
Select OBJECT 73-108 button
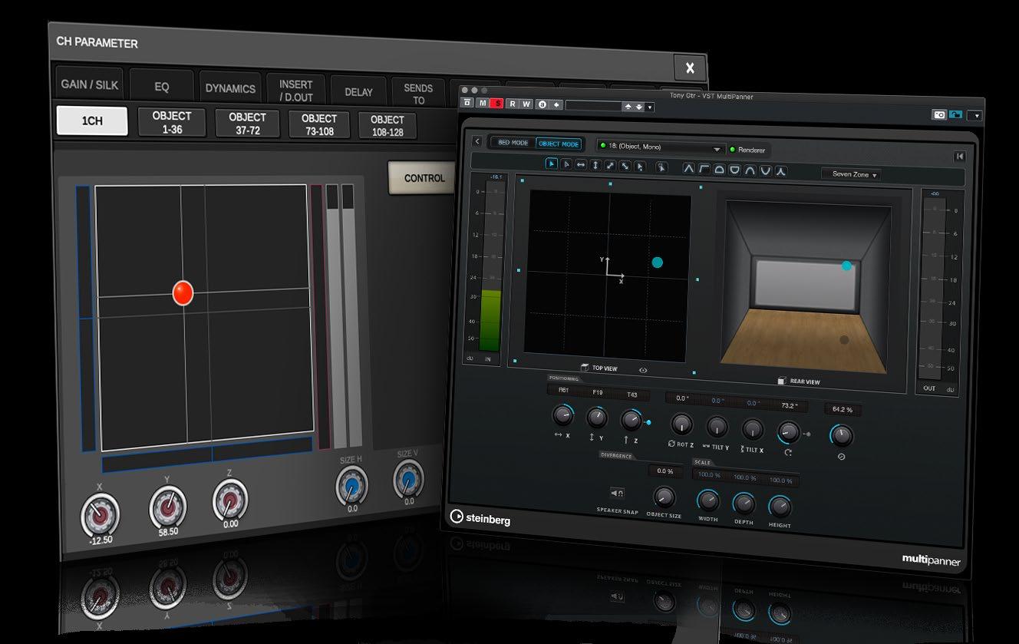pos(319,125)
